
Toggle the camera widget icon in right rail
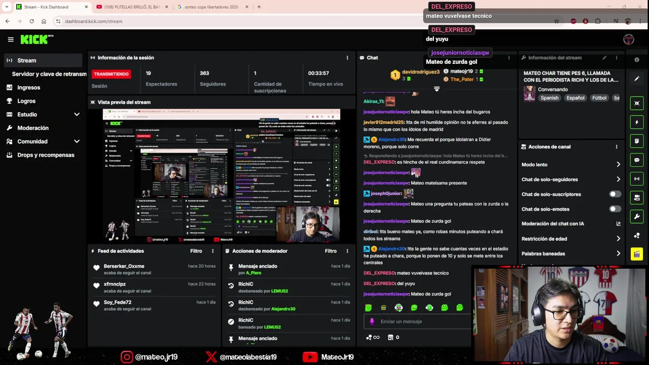click(x=637, y=198)
